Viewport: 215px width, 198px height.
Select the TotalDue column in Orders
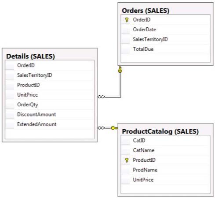165,49
